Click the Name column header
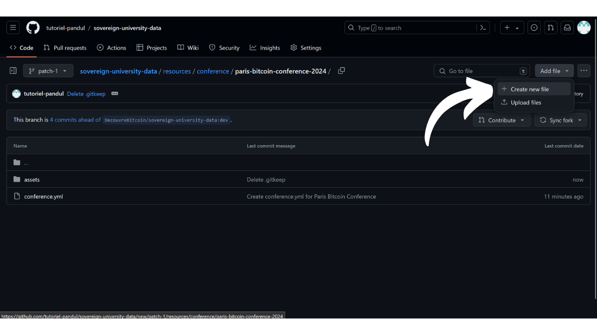This screenshot has width=597, height=335. [20, 146]
